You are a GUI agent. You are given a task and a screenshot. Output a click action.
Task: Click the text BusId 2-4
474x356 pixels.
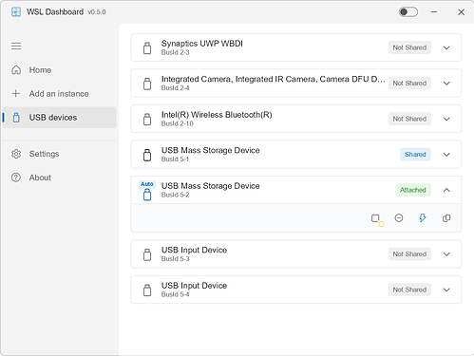pos(175,88)
